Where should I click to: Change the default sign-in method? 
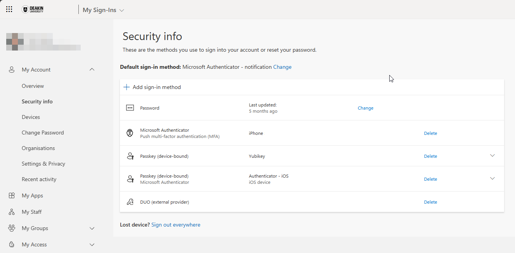click(x=282, y=67)
